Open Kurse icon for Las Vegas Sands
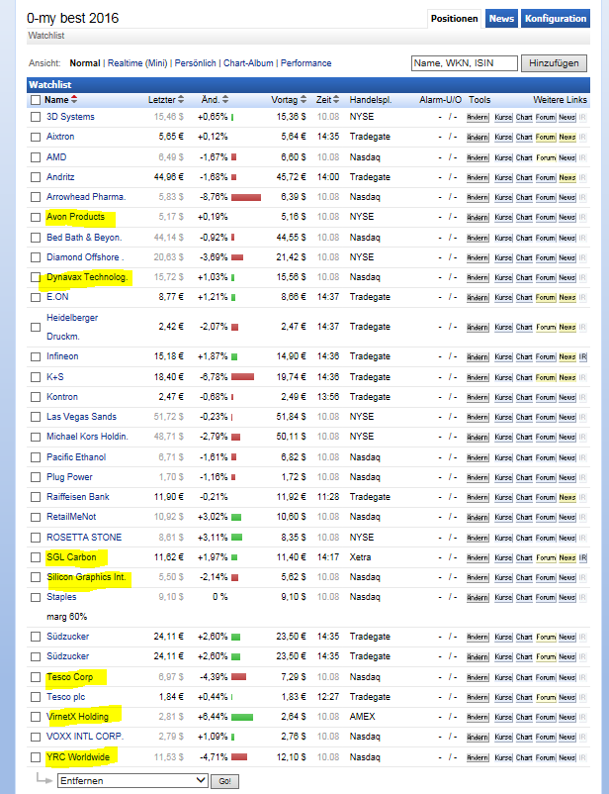Viewport: 609px width, 794px height. point(503,417)
